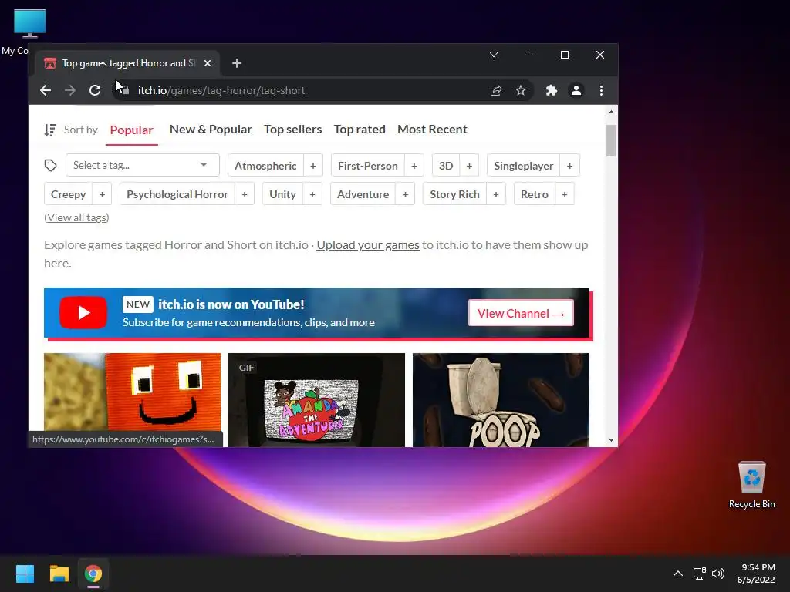The image size is (790, 592).
Task: Filter by the Retro tag
Action: tap(534, 194)
